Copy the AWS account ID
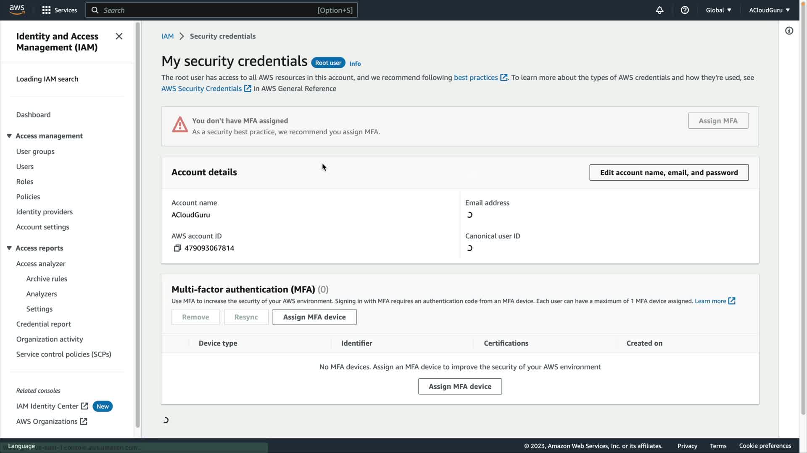 tap(177, 248)
